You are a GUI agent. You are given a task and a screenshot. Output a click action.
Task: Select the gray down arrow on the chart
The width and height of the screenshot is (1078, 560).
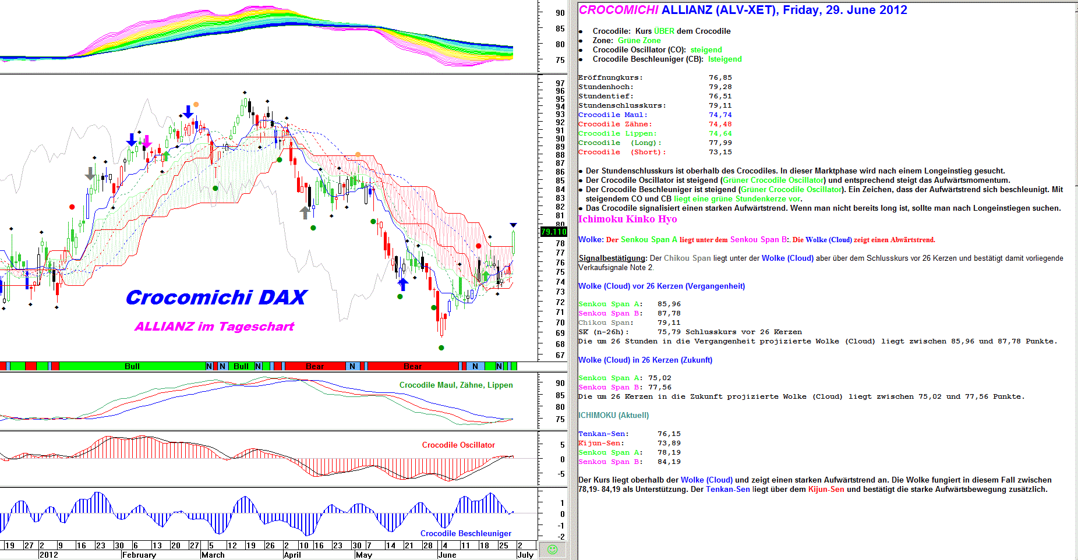[90, 173]
